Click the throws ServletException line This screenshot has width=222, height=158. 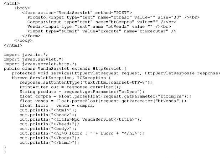(x=61, y=78)
